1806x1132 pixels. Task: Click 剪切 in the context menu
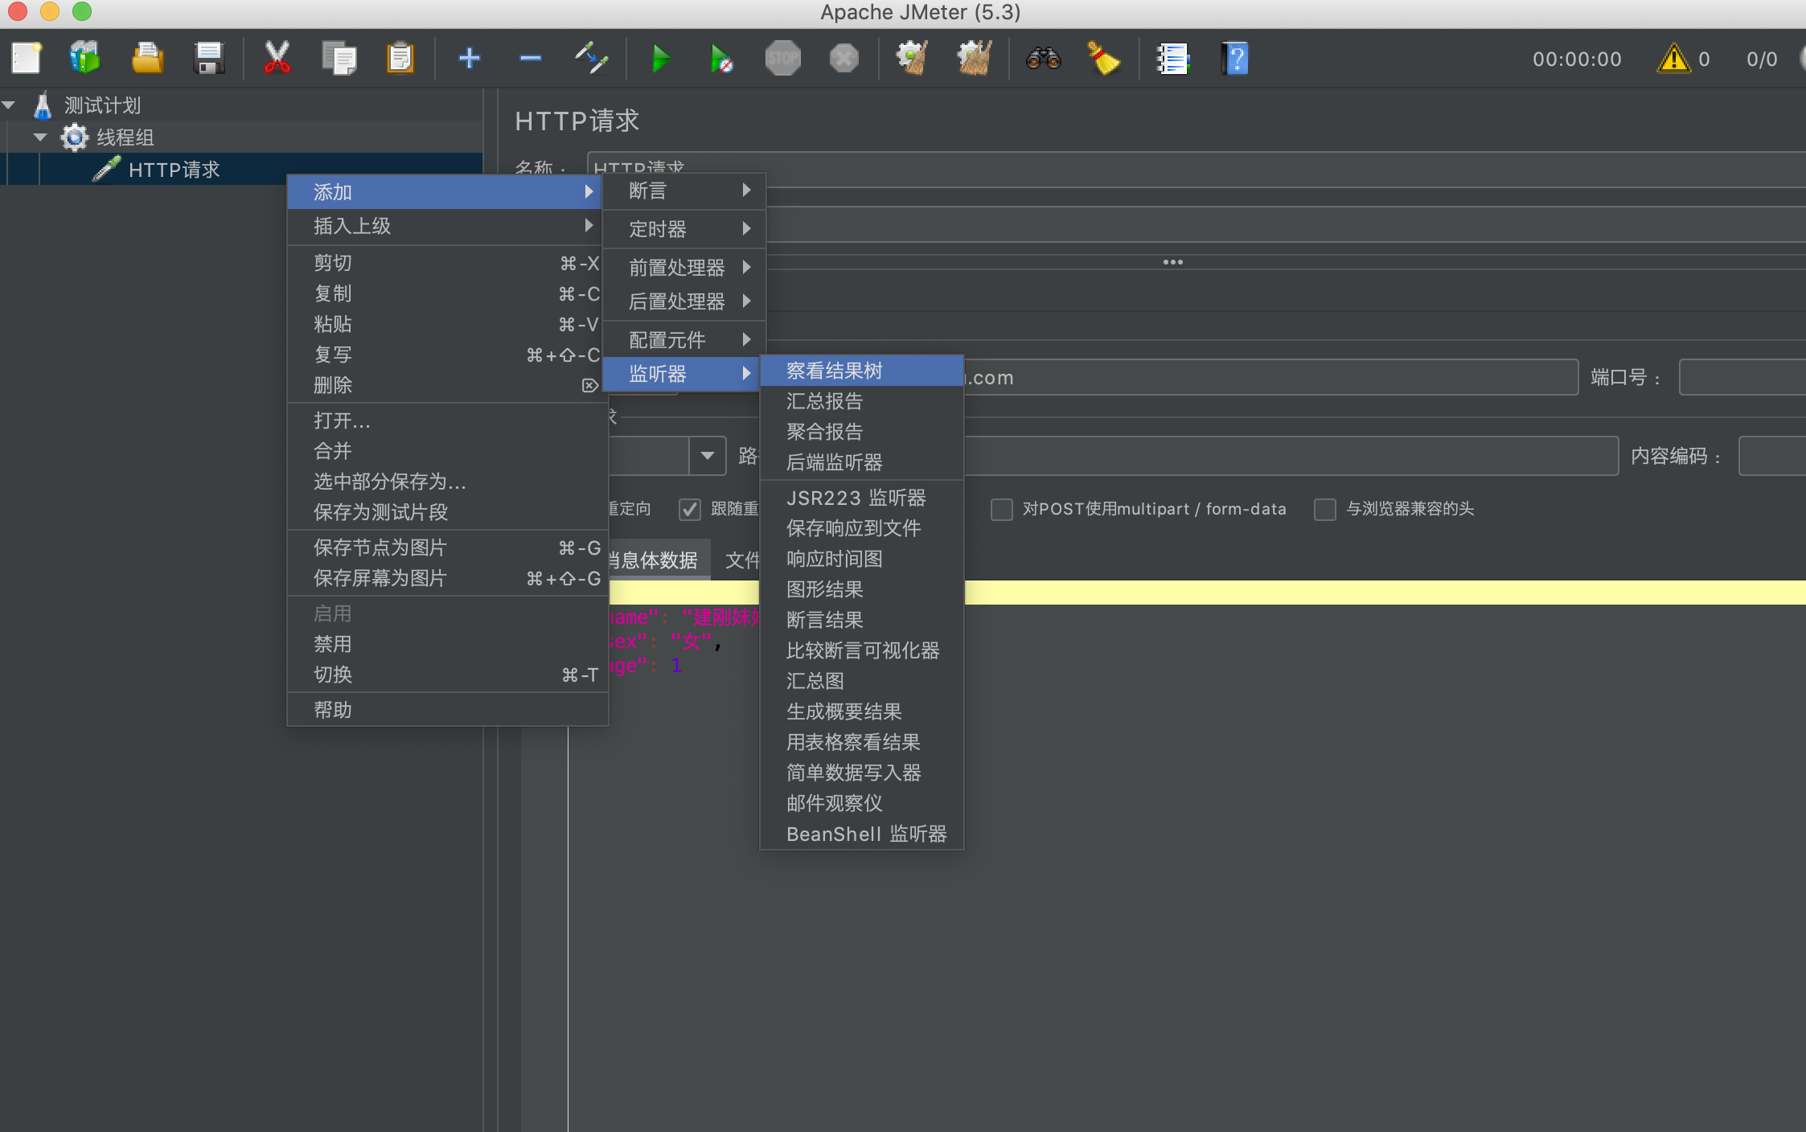(448, 263)
